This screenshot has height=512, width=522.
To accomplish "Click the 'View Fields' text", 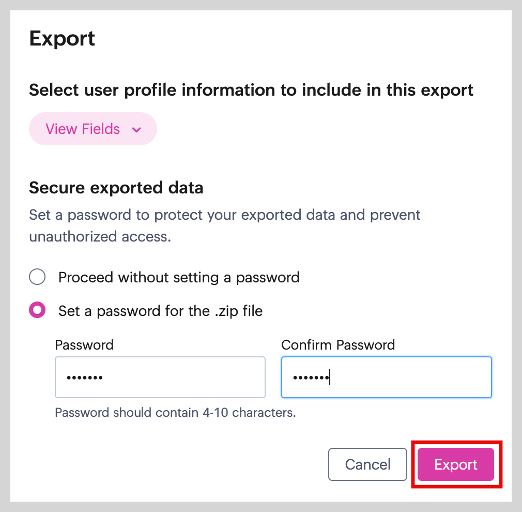I will pyautogui.click(x=83, y=129).
